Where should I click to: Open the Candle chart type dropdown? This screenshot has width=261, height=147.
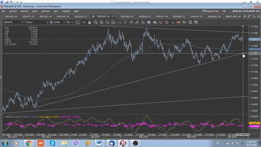click(58, 22)
